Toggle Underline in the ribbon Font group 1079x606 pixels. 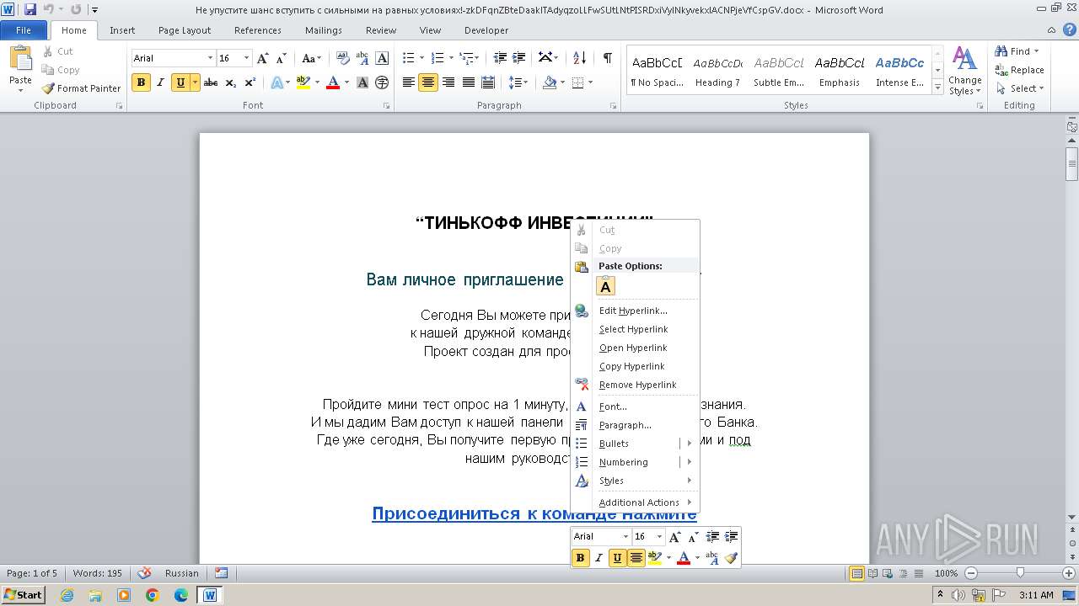tap(180, 82)
